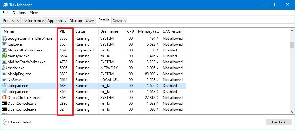Open the Options menu
Viewport: 295px width, 130px height.
19,13
